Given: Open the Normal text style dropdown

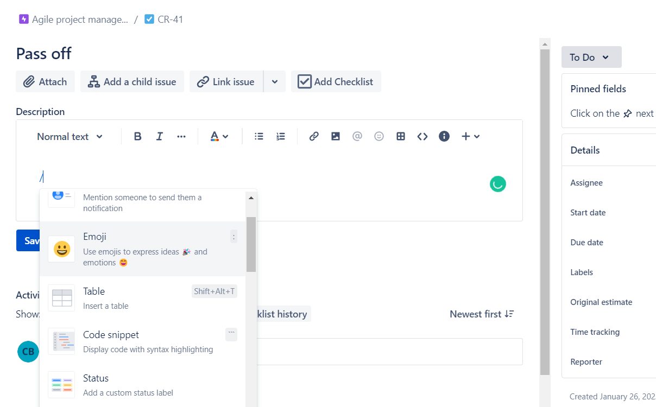Looking at the screenshot, I should [70, 137].
